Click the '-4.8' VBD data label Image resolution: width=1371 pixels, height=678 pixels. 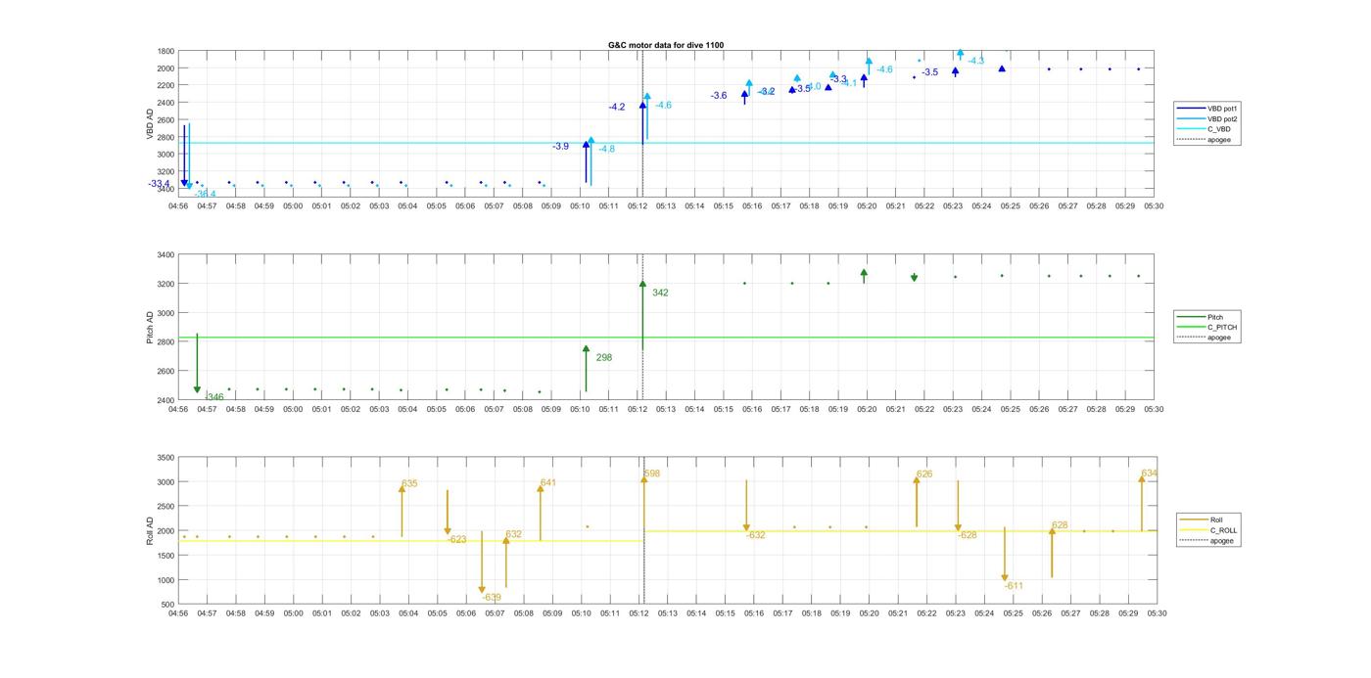point(607,149)
